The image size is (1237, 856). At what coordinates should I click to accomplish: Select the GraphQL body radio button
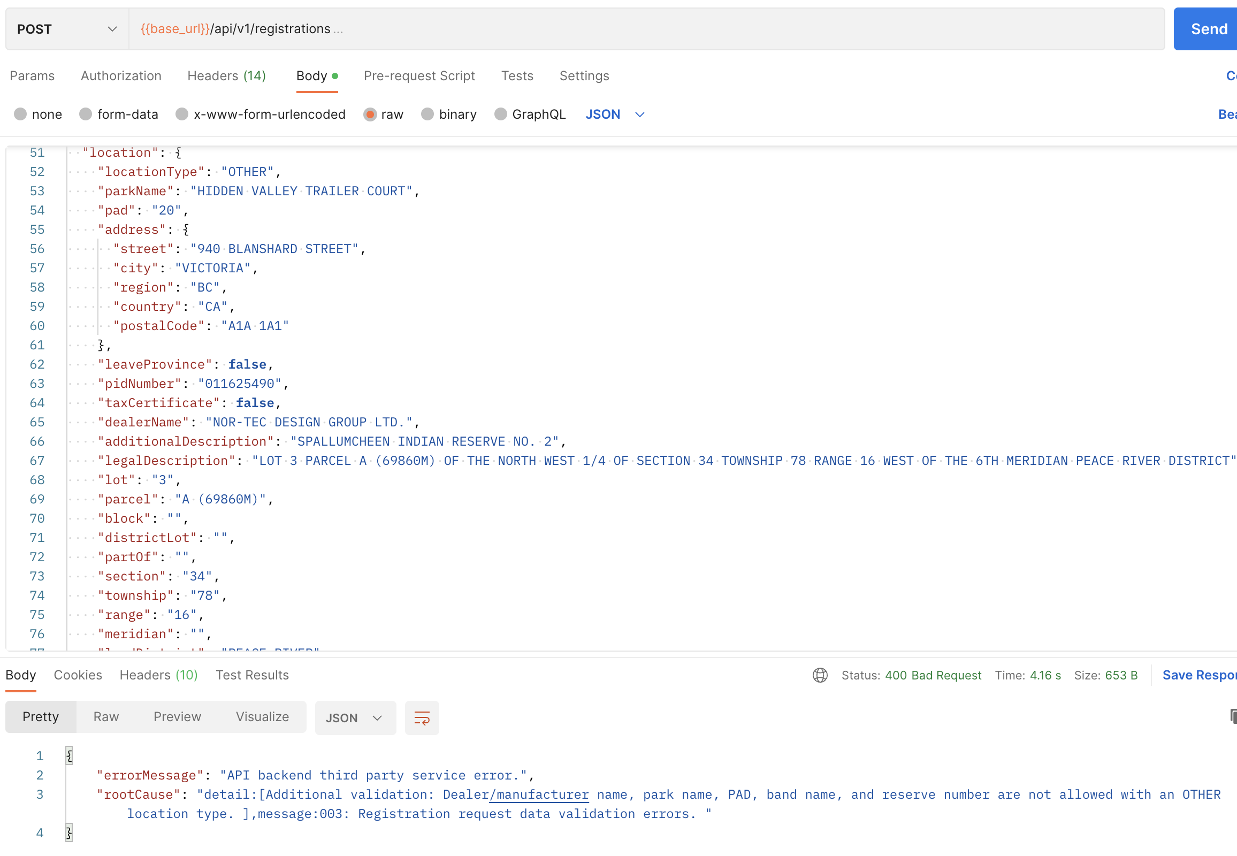500,114
